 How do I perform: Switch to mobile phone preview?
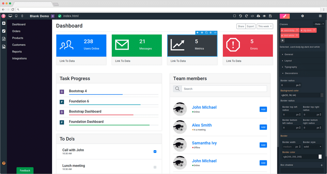point(22,16)
